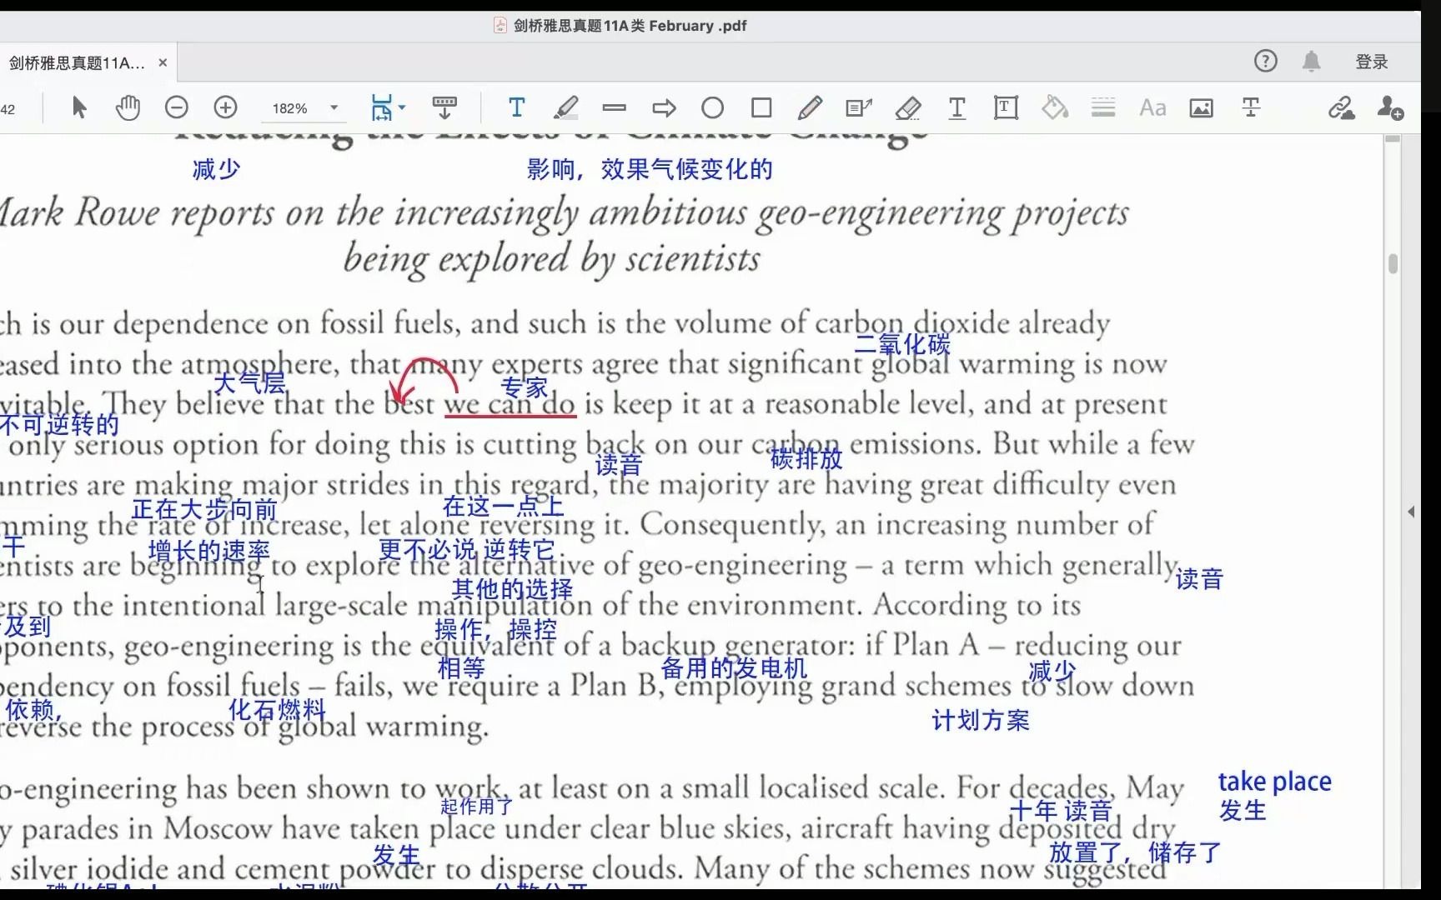Select the pencil freehand drawing tool
Viewport: 1441px width, 900px height.
tap(810, 107)
